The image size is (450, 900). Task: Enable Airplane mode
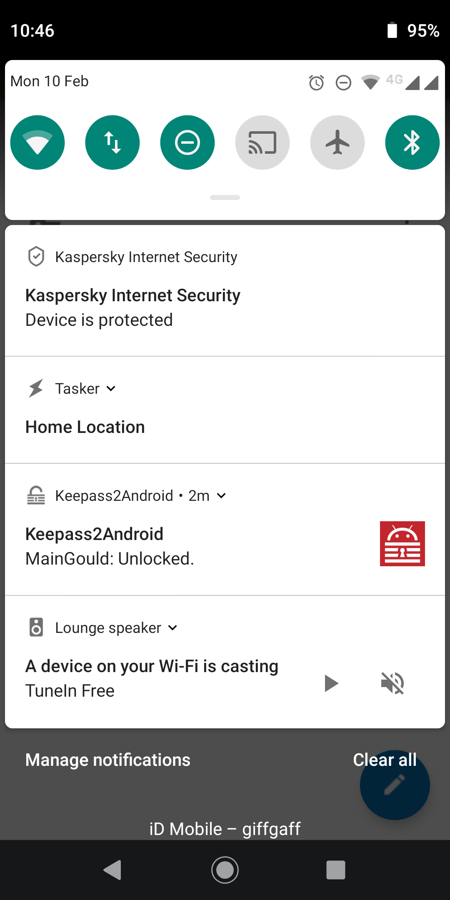(337, 142)
